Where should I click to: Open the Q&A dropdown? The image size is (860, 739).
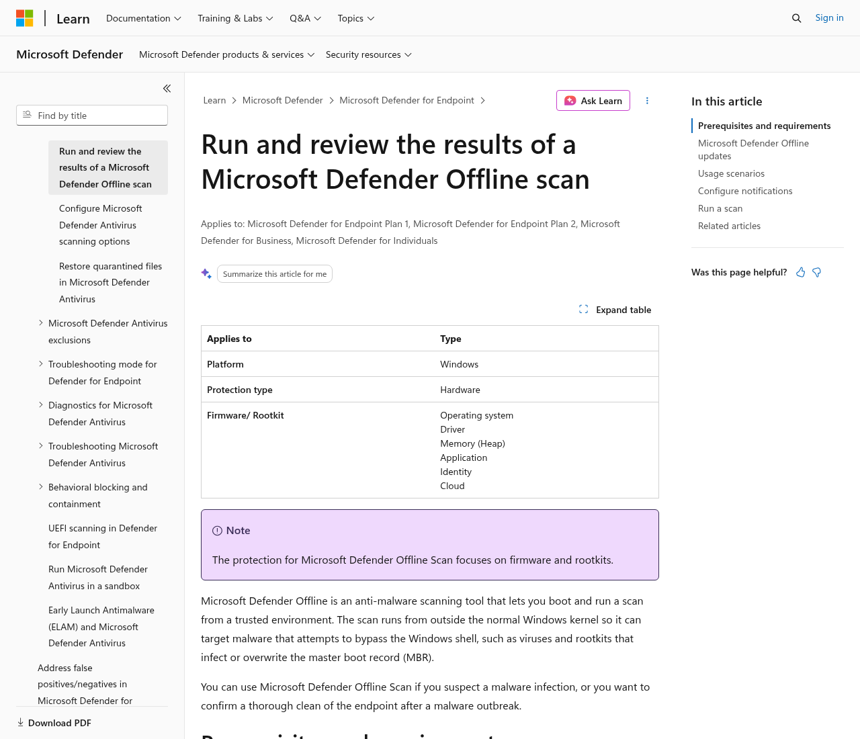306,18
